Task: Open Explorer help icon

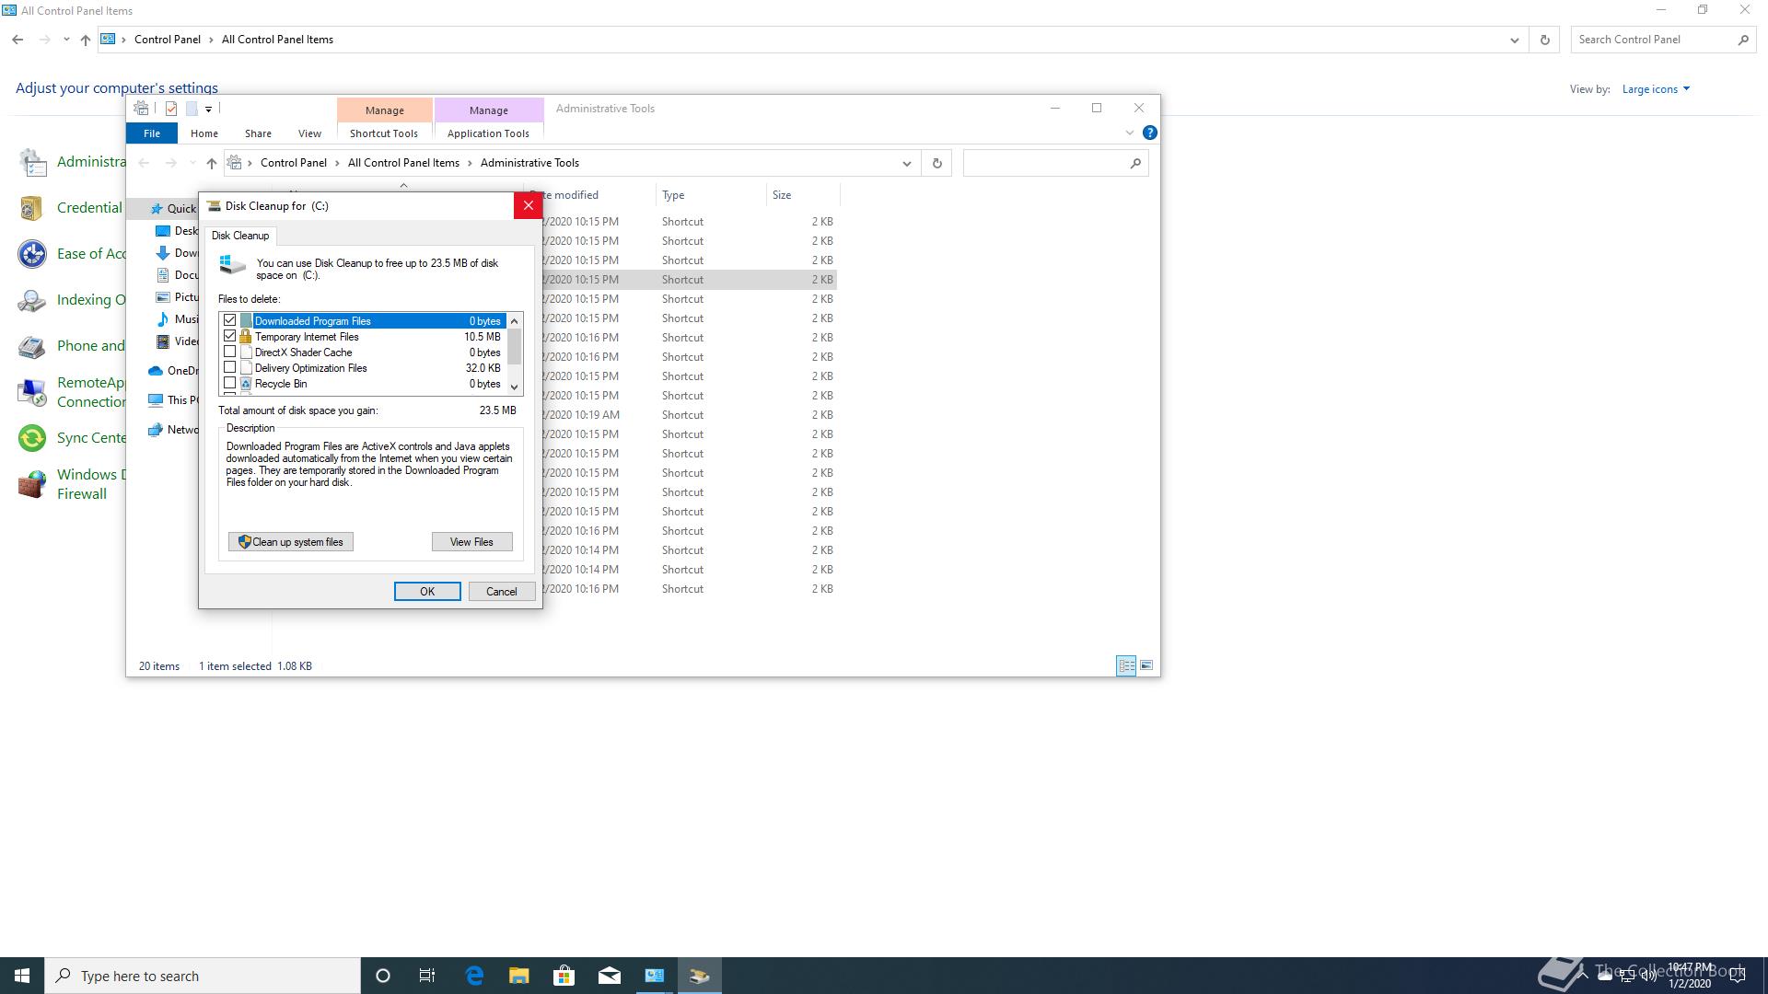Action: click(x=1149, y=133)
